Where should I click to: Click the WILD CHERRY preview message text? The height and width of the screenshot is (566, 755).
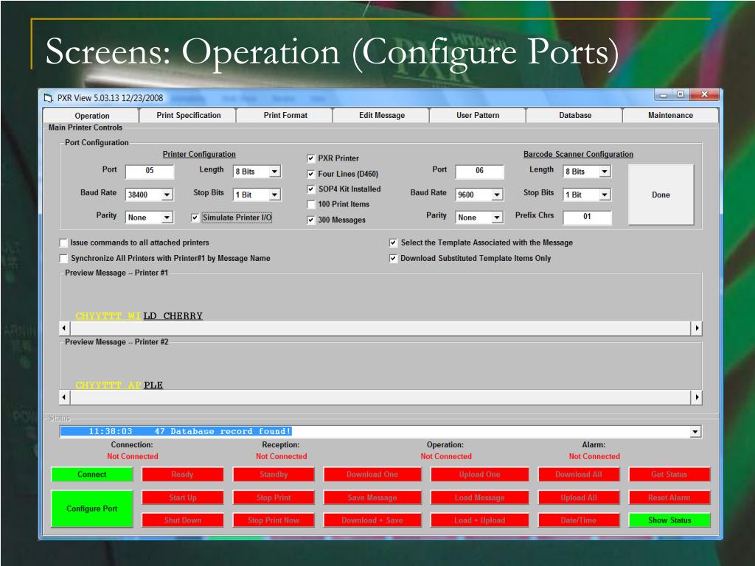click(139, 316)
